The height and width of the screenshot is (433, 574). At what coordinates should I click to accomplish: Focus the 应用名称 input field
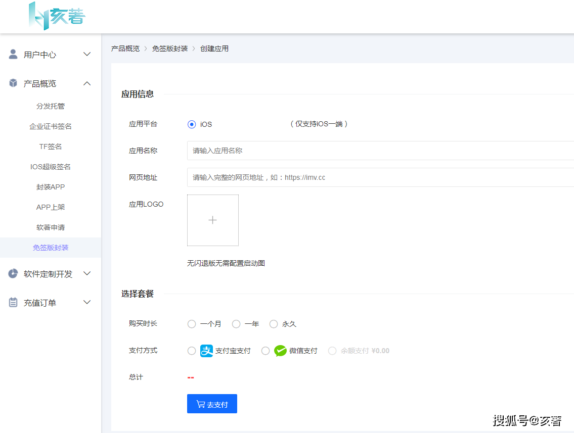(x=379, y=151)
